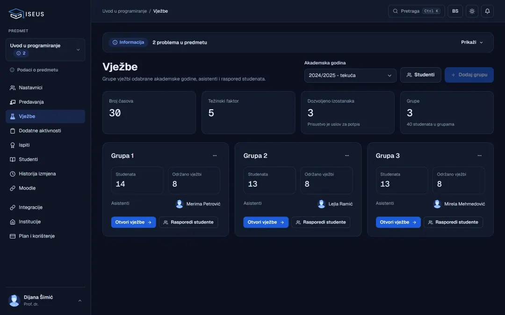Toggle light theme with sun icon
This screenshot has height=315, width=505.
coord(472,11)
